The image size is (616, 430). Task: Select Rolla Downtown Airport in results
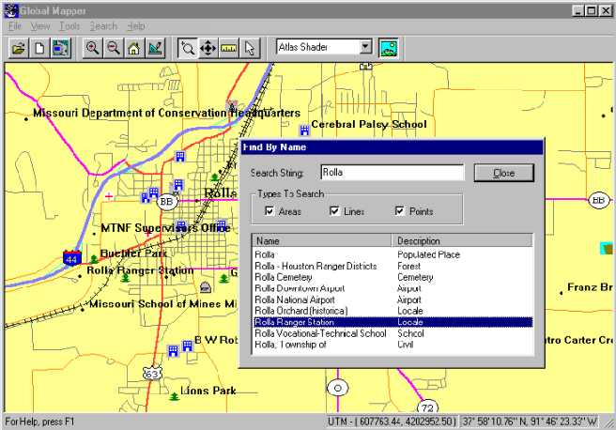click(393, 288)
